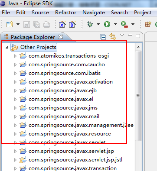The width and height of the screenshot is (157, 171).
Task: Select com.springsource.com.caucho project
Action: (x=67, y=65)
